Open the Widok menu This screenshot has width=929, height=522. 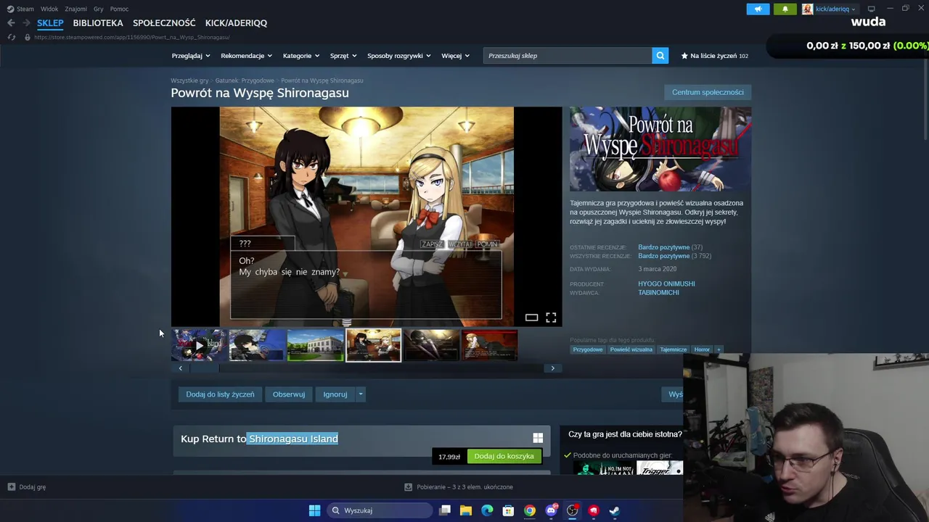coord(49,9)
